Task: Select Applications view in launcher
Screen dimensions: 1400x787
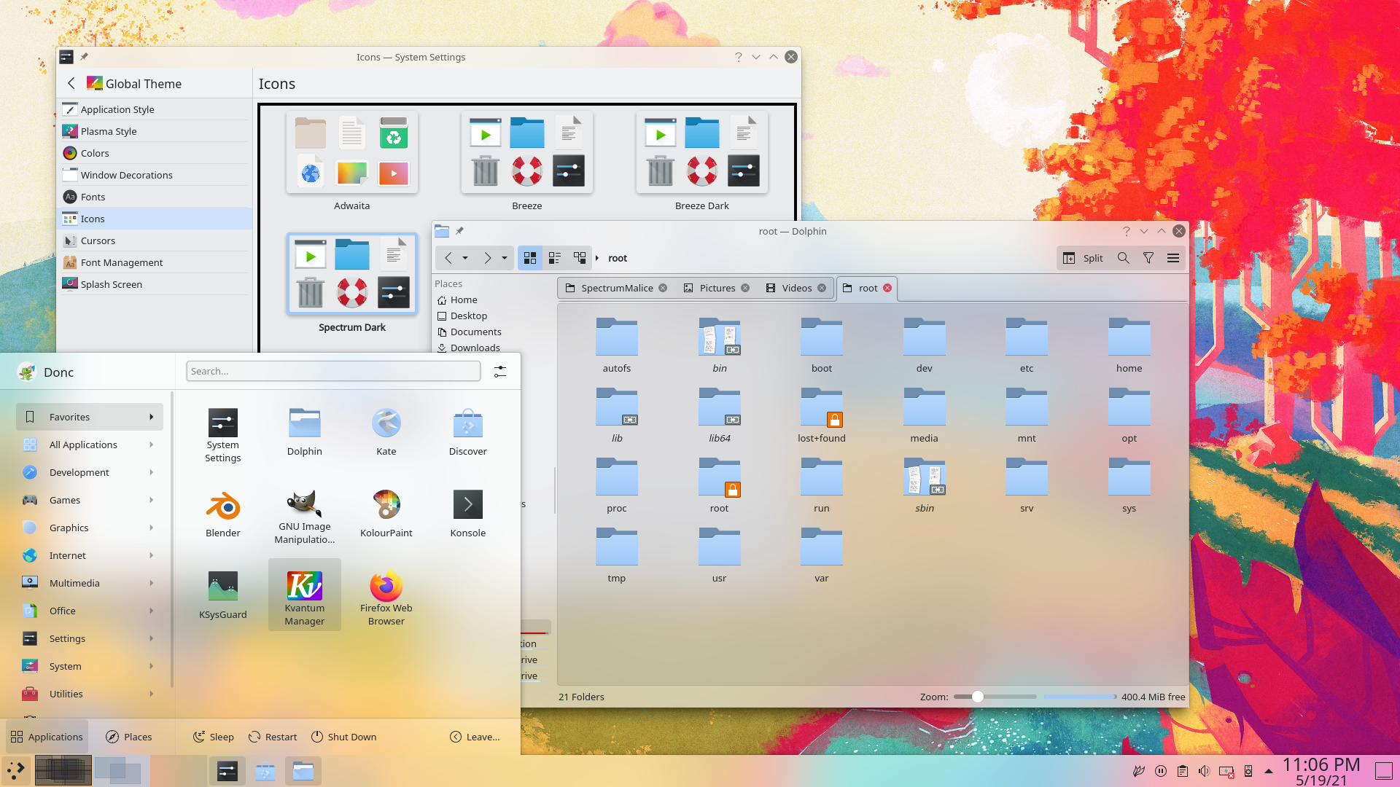Action: pos(47,737)
